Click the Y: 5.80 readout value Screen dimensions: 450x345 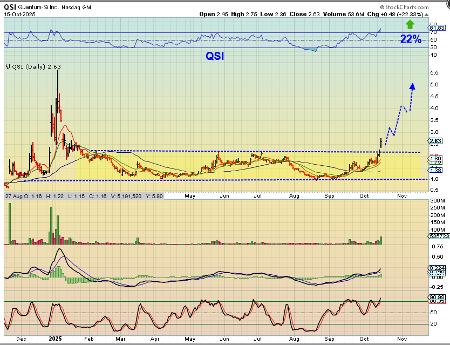pos(154,196)
